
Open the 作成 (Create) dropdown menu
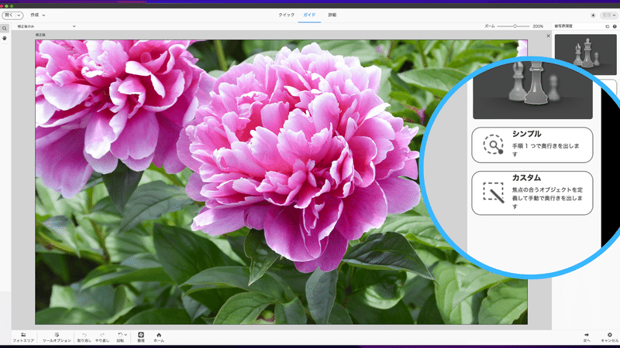(x=38, y=15)
